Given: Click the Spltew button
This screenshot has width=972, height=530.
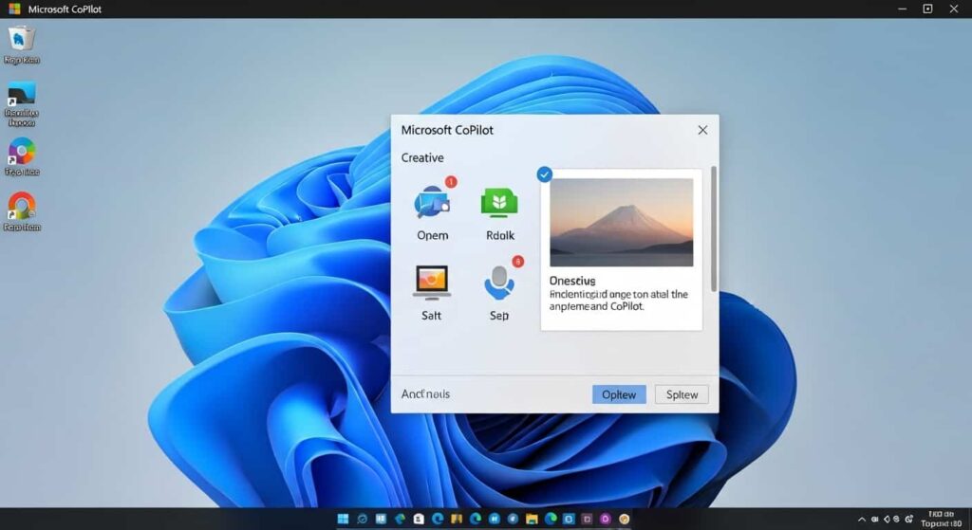Looking at the screenshot, I should click(x=682, y=394).
